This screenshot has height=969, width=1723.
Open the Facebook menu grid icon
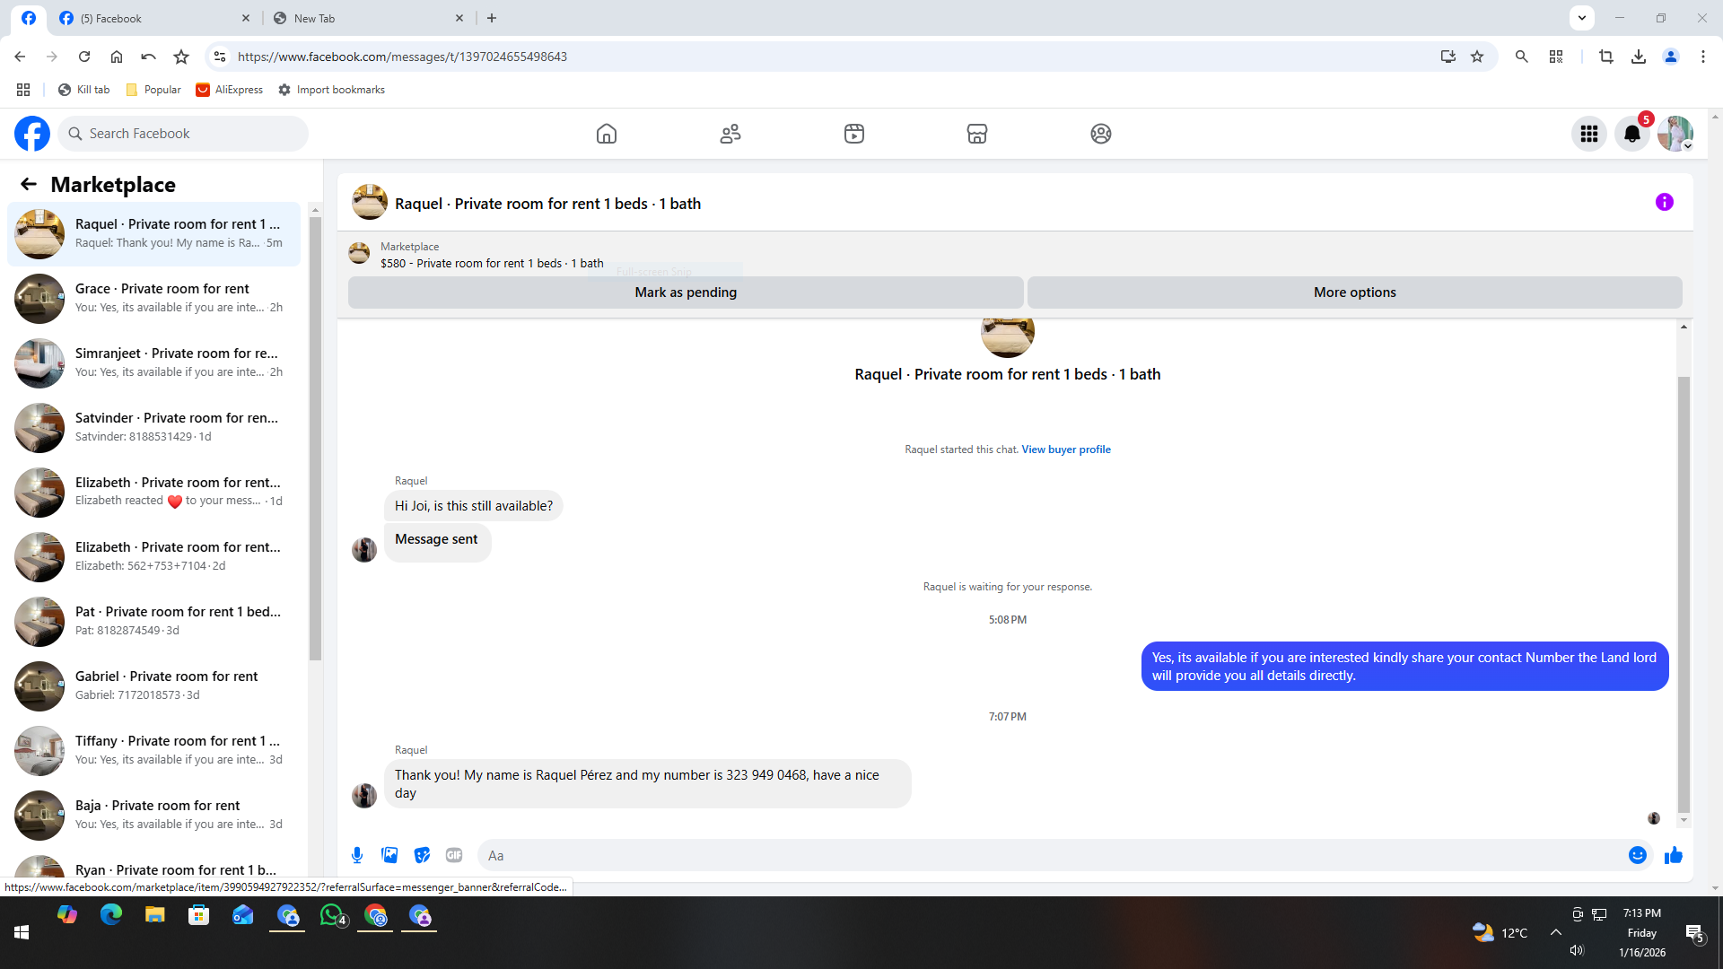(x=1588, y=134)
